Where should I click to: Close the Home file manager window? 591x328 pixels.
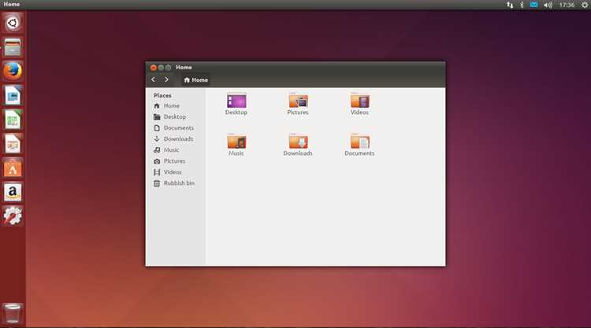(x=153, y=68)
